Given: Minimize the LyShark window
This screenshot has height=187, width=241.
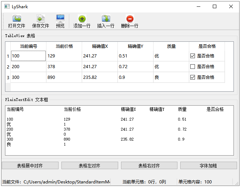Looking at the screenshot, I should pos(199,6).
